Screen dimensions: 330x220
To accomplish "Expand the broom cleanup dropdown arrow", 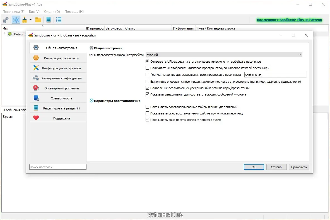I will pos(30,20).
